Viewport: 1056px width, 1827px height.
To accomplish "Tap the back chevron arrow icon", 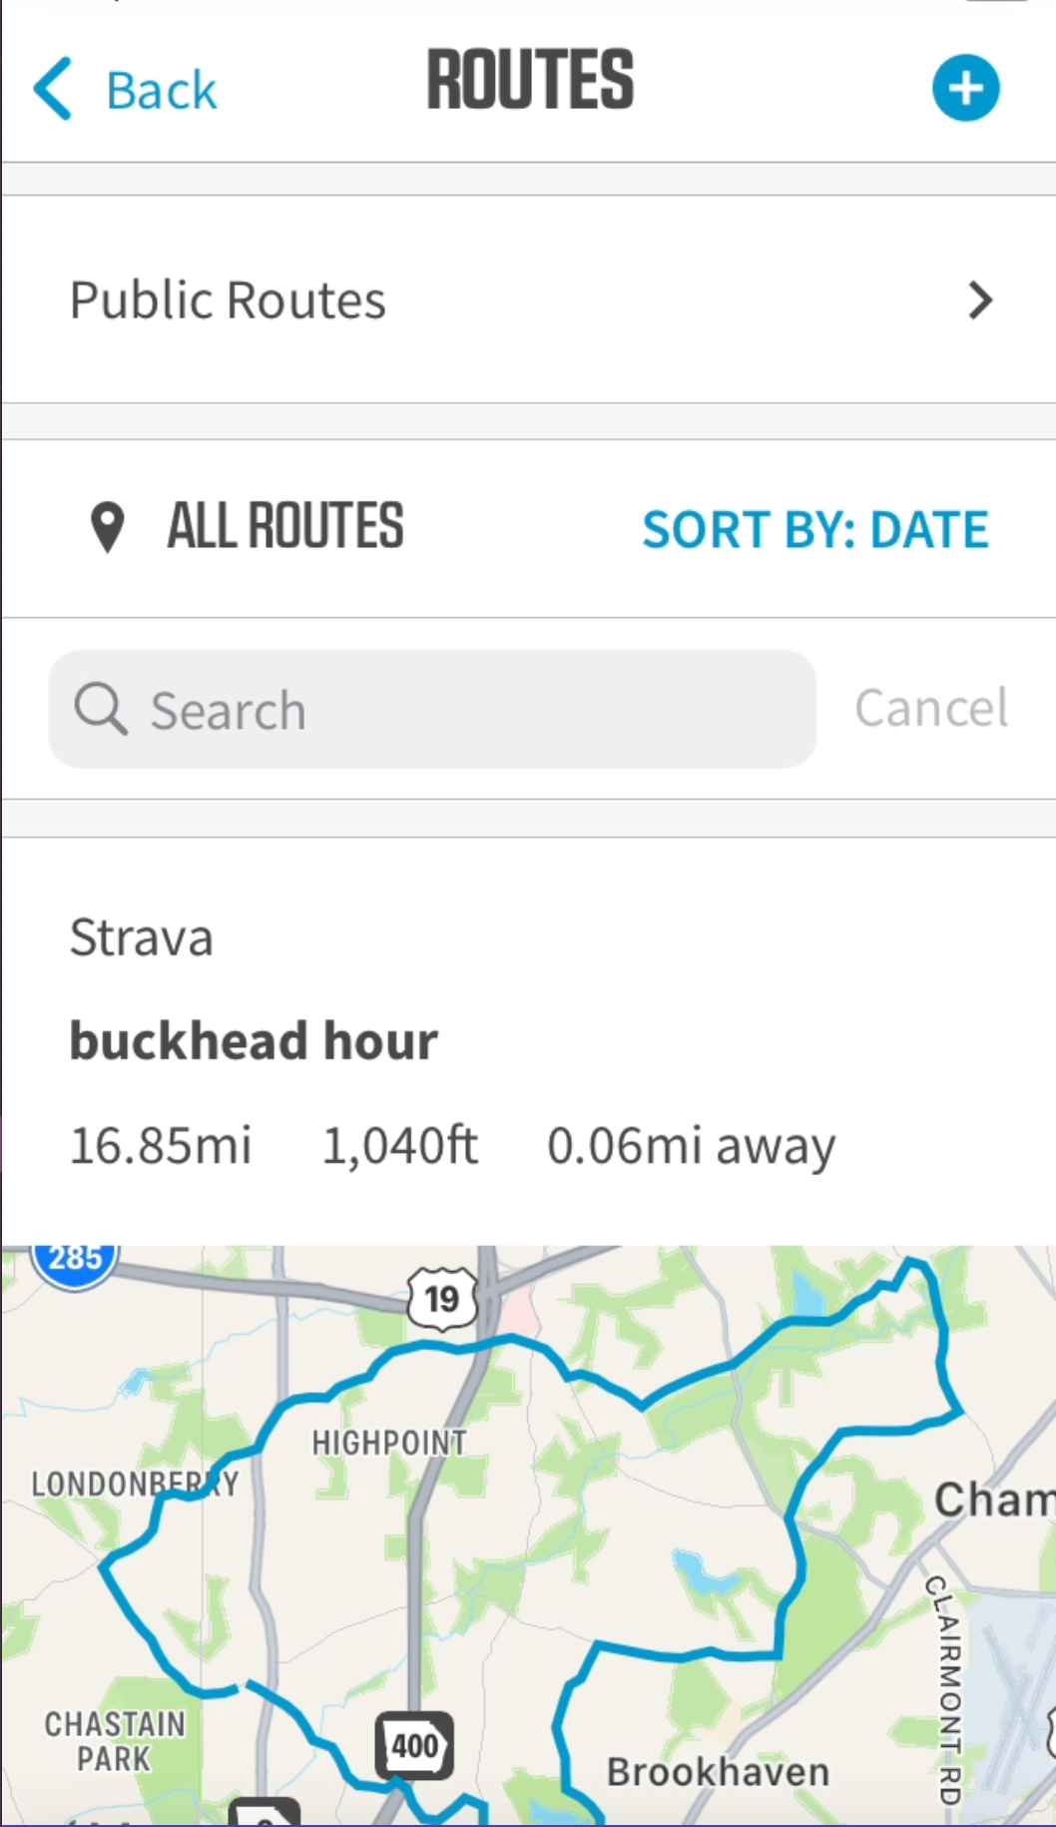I will click(x=54, y=89).
